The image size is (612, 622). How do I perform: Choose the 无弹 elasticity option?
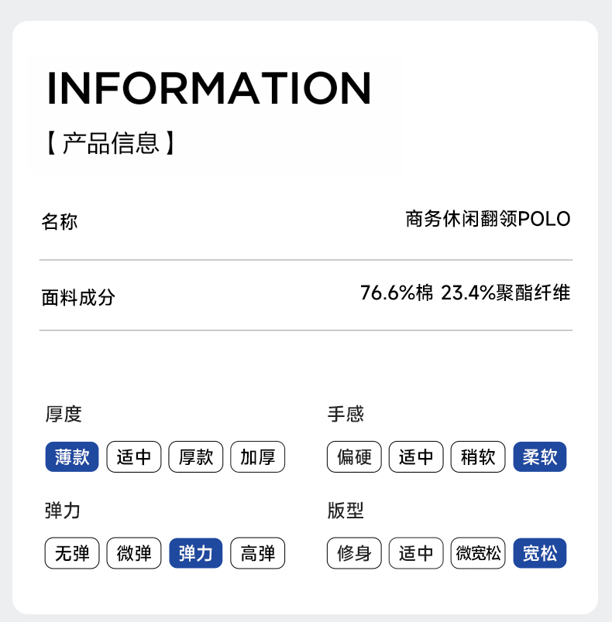pos(72,554)
